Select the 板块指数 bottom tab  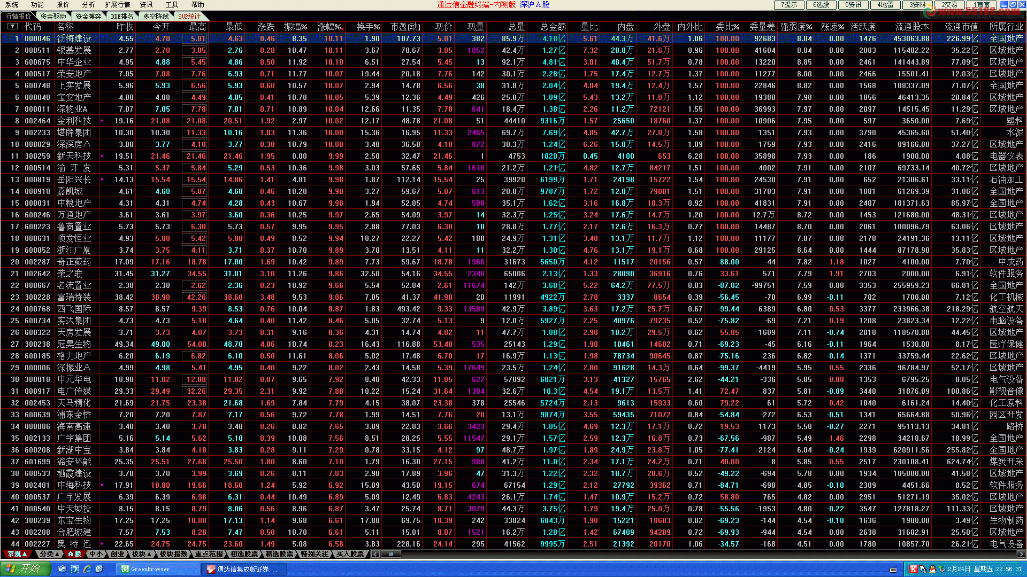point(173,554)
